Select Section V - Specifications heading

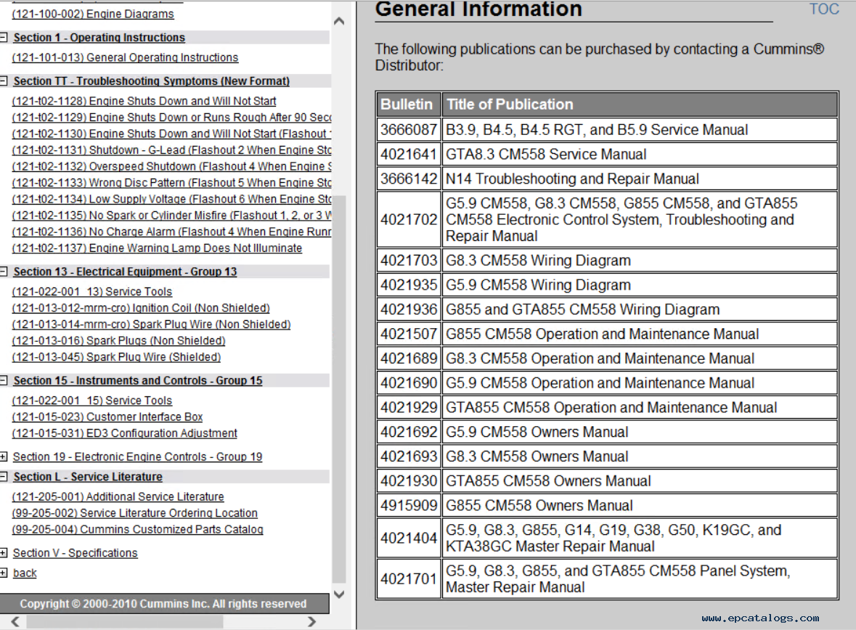pos(76,553)
